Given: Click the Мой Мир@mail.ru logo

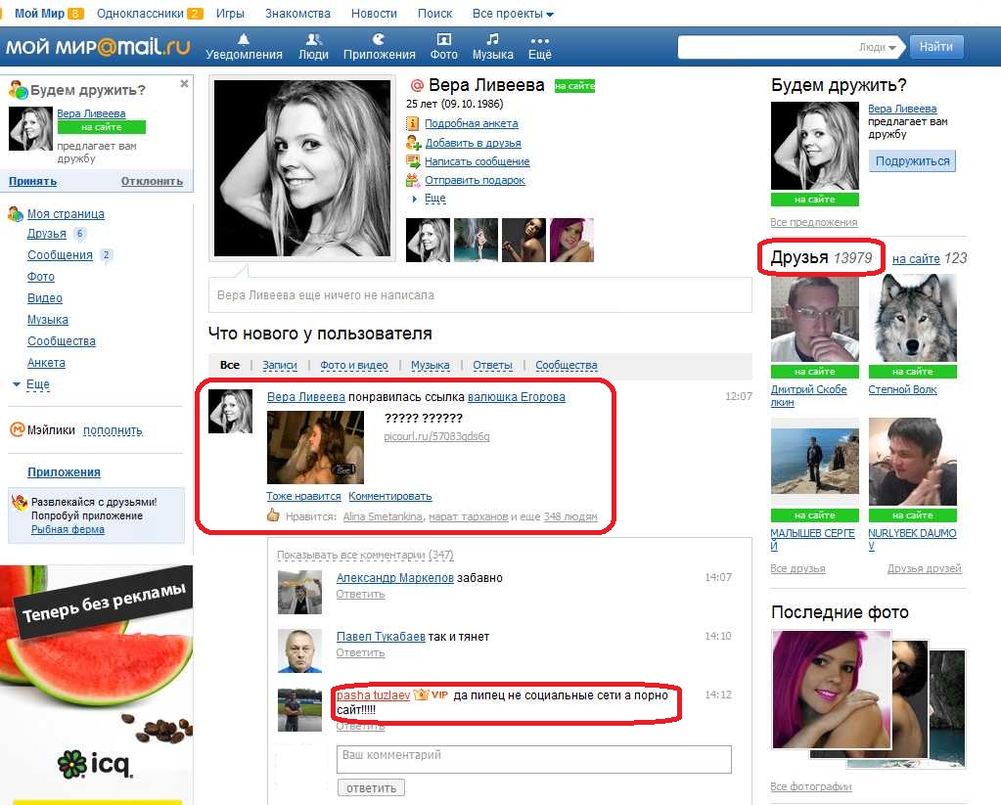Looking at the screenshot, I should click(98, 47).
